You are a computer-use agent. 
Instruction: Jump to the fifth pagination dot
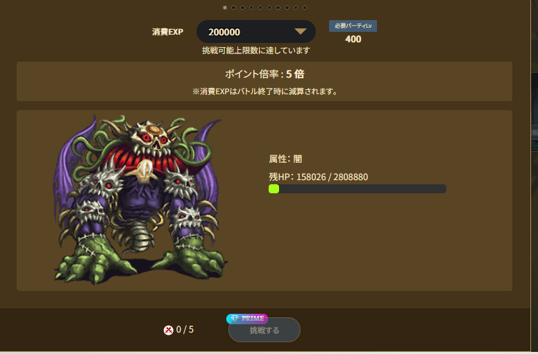point(260,8)
